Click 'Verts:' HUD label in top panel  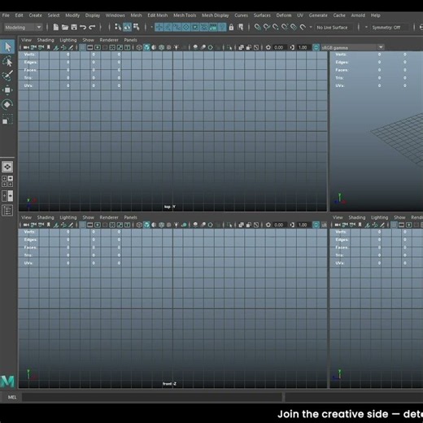click(29, 55)
